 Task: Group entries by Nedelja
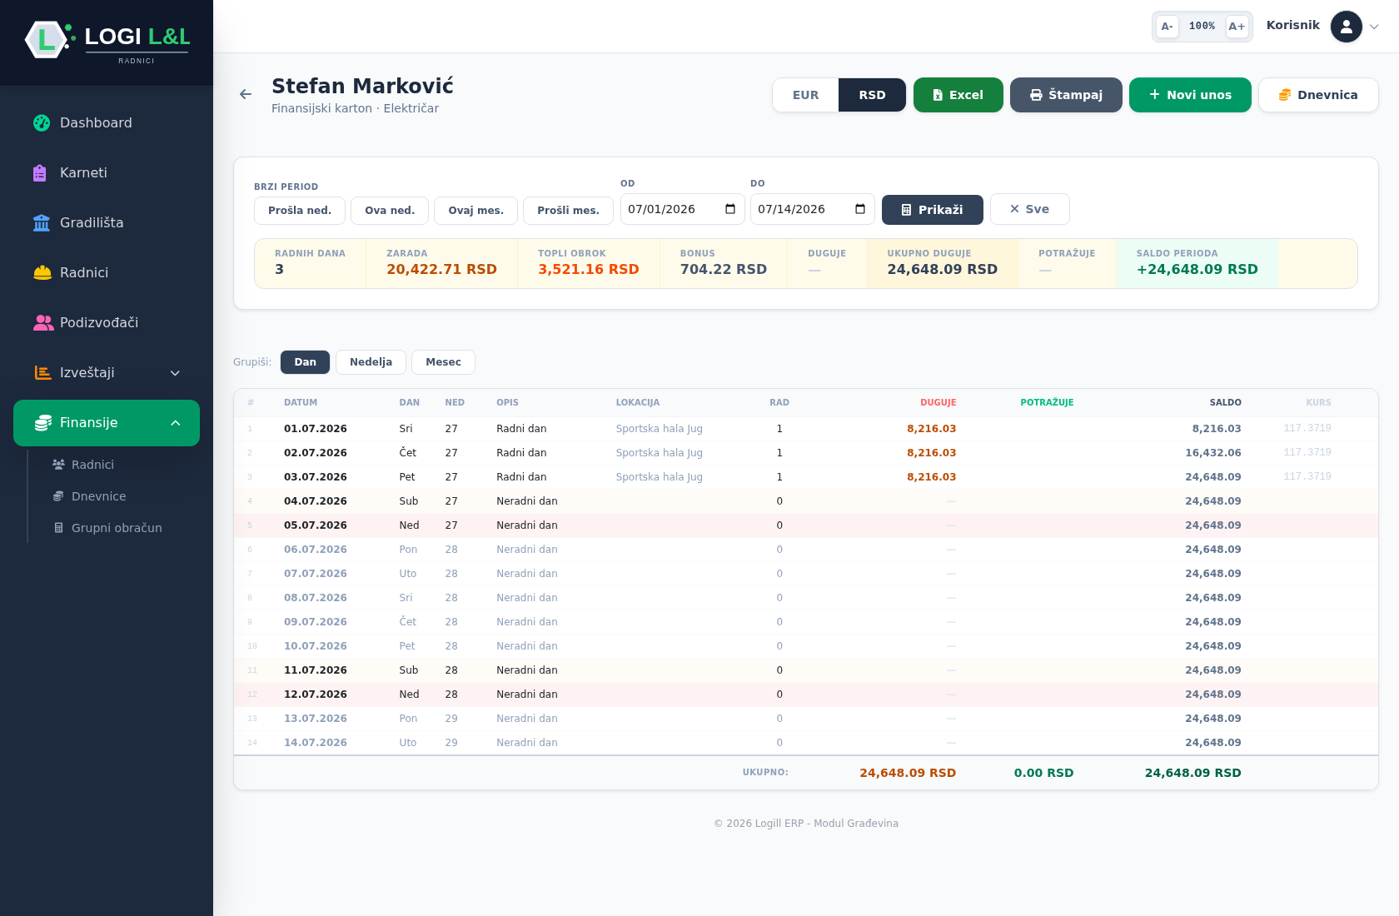click(371, 362)
